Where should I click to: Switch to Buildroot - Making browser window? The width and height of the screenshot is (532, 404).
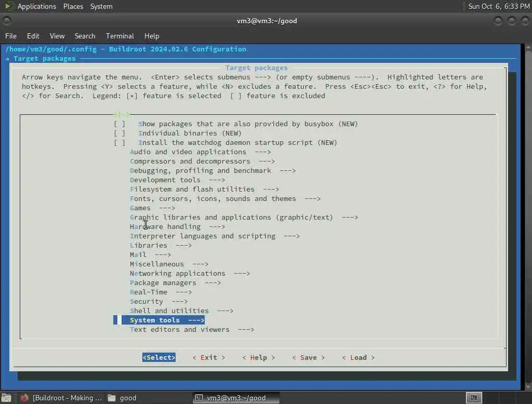[x=61, y=398]
